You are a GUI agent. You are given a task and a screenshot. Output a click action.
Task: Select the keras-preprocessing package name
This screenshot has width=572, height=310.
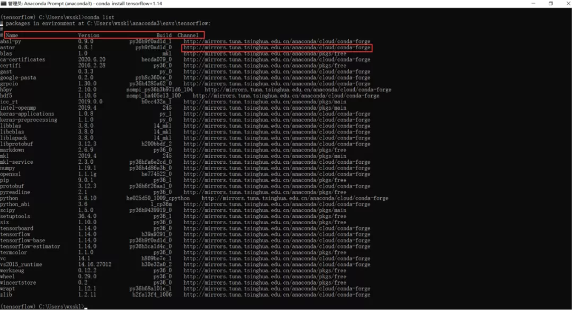pos(29,120)
